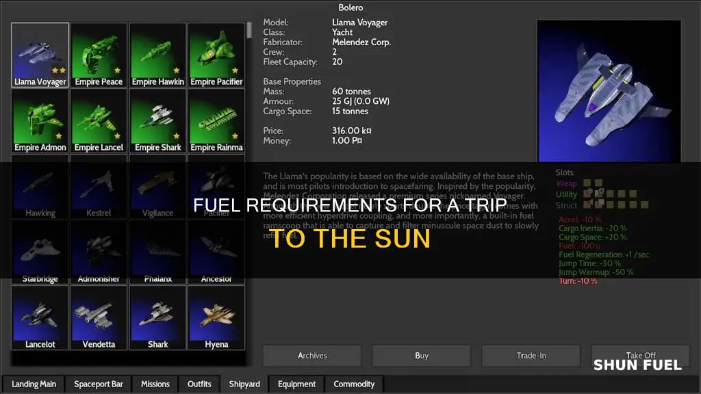Image resolution: width=701 pixels, height=394 pixels.
Task: Click the first Weap slot square
Action: tap(587, 183)
